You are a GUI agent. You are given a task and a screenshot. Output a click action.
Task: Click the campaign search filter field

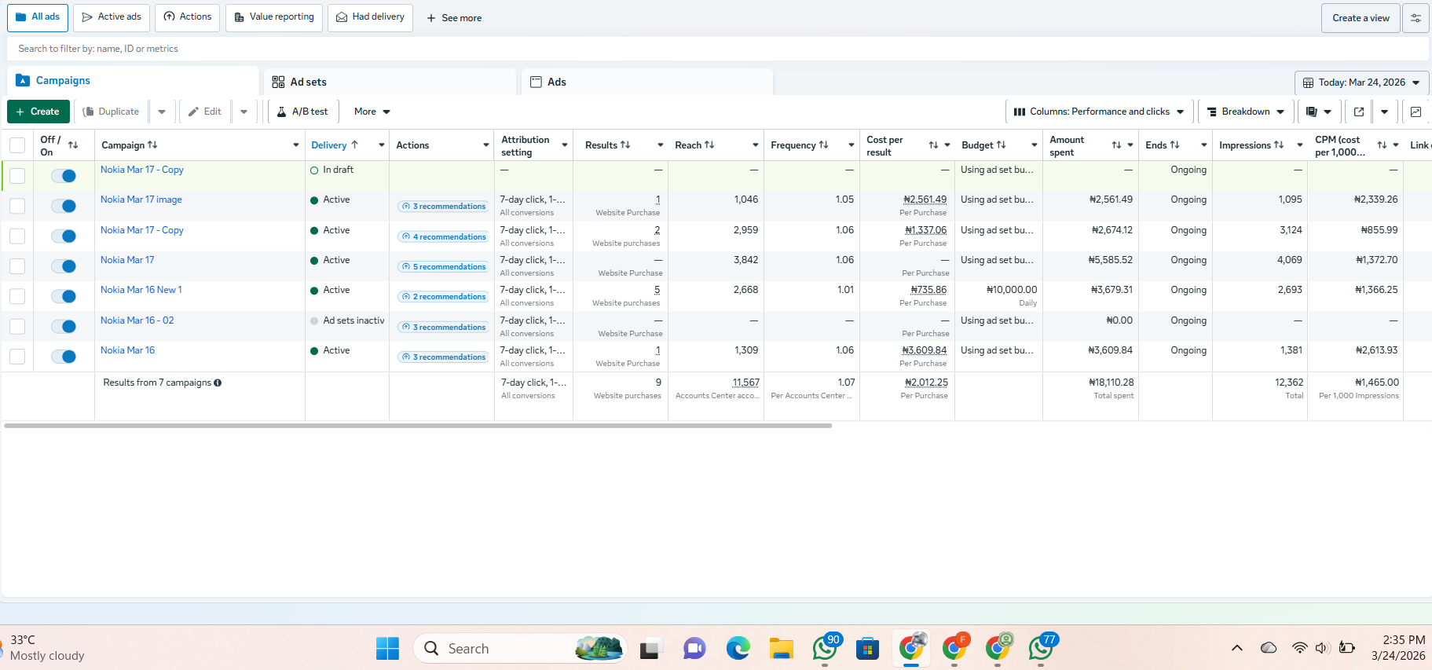pos(718,49)
